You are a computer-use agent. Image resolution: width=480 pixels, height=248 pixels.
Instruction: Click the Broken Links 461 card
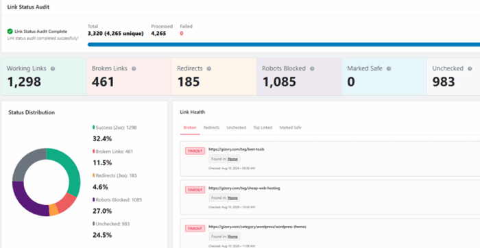[129, 77]
